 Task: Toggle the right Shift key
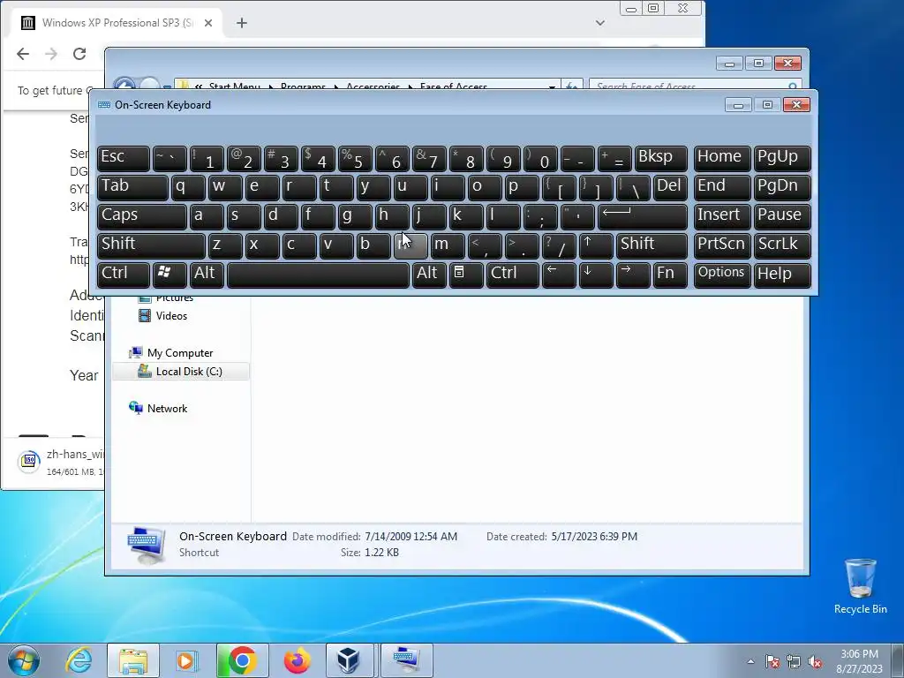(652, 245)
